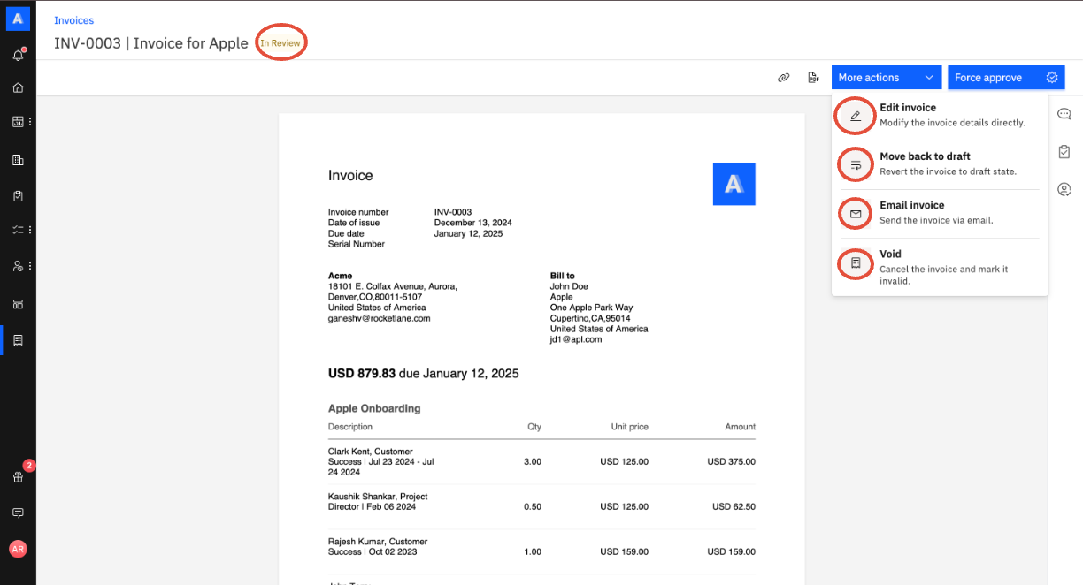Click invoice number value INV-0003
Screen dimensions: 1083x585
pos(453,212)
